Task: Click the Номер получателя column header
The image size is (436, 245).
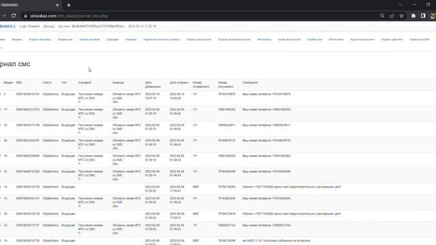Action: [225, 84]
